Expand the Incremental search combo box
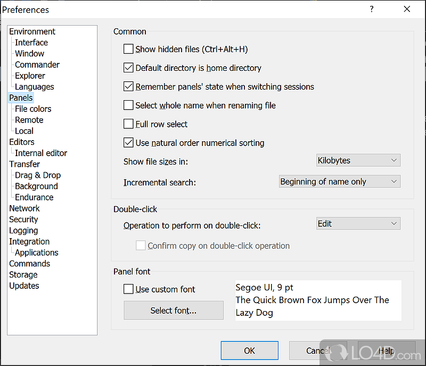The image size is (426, 366). pyautogui.click(x=339, y=182)
